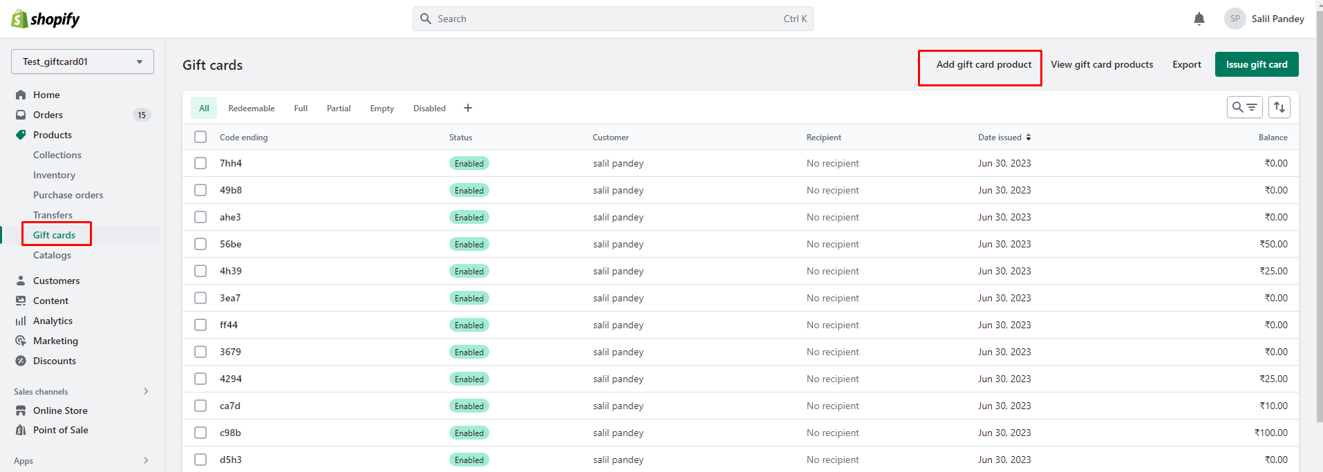Open the Test_giftcard01 store switcher dropdown
The image size is (1323, 472).
point(82,62)
